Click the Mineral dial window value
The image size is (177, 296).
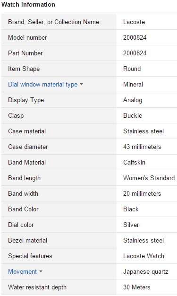(x=133, y=84)
